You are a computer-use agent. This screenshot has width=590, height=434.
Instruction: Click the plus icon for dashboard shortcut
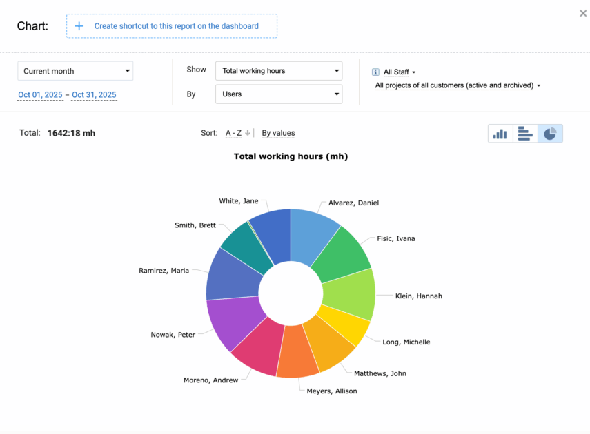tap(79, 26)
